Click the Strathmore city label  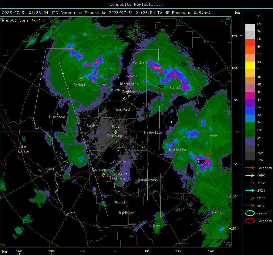point(147,180)
